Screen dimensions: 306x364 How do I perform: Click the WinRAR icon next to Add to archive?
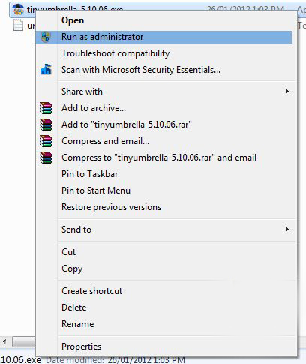coord(46,108)
